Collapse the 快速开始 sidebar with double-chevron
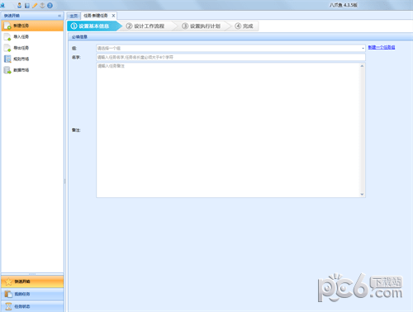This screenshot has height=312, width=413. (59, 16)
